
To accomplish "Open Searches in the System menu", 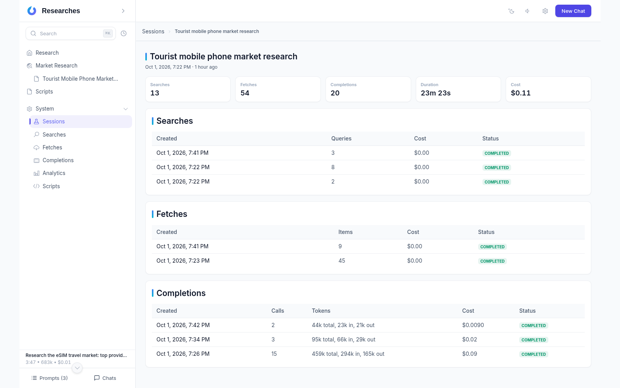I will click(x=81, y=135).
